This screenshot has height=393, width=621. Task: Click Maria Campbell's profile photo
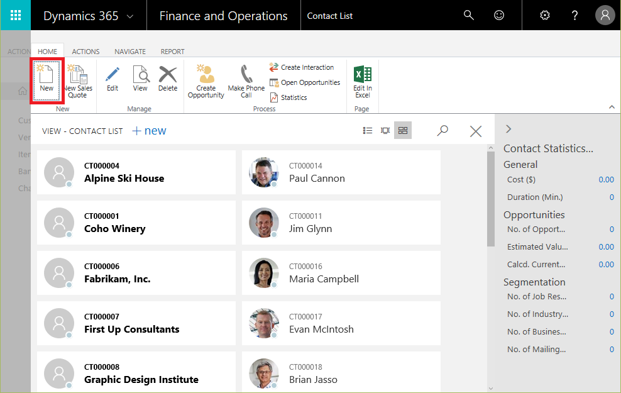264,273
